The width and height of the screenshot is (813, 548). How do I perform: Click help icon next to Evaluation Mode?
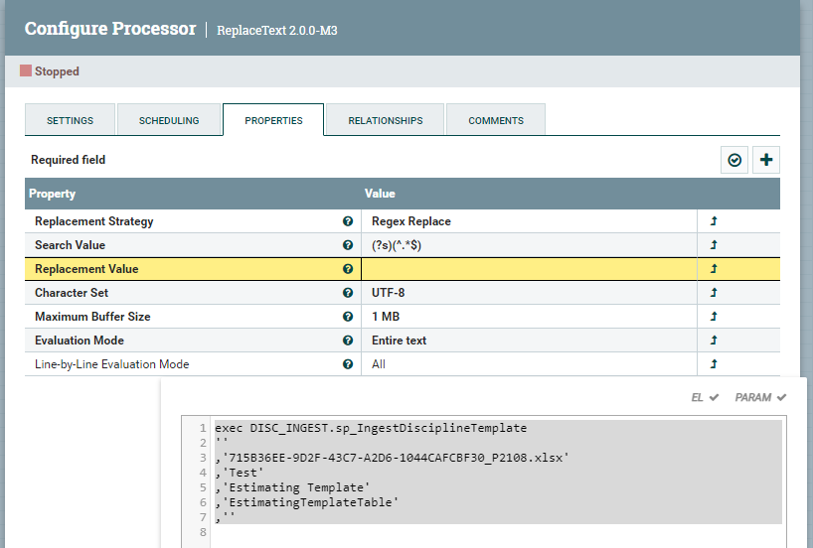(x=348, y=341)
